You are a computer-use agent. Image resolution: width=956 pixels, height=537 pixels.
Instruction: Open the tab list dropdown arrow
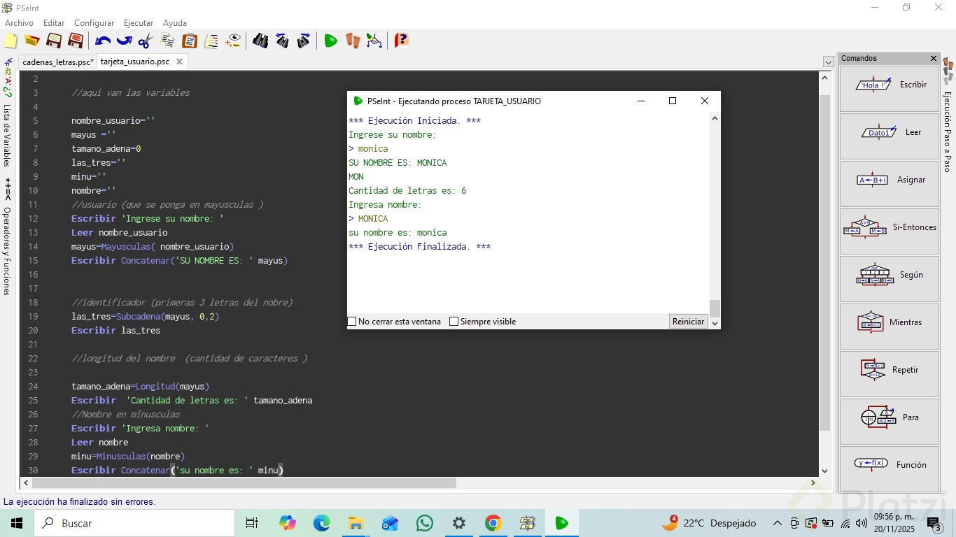click(828, 62)
